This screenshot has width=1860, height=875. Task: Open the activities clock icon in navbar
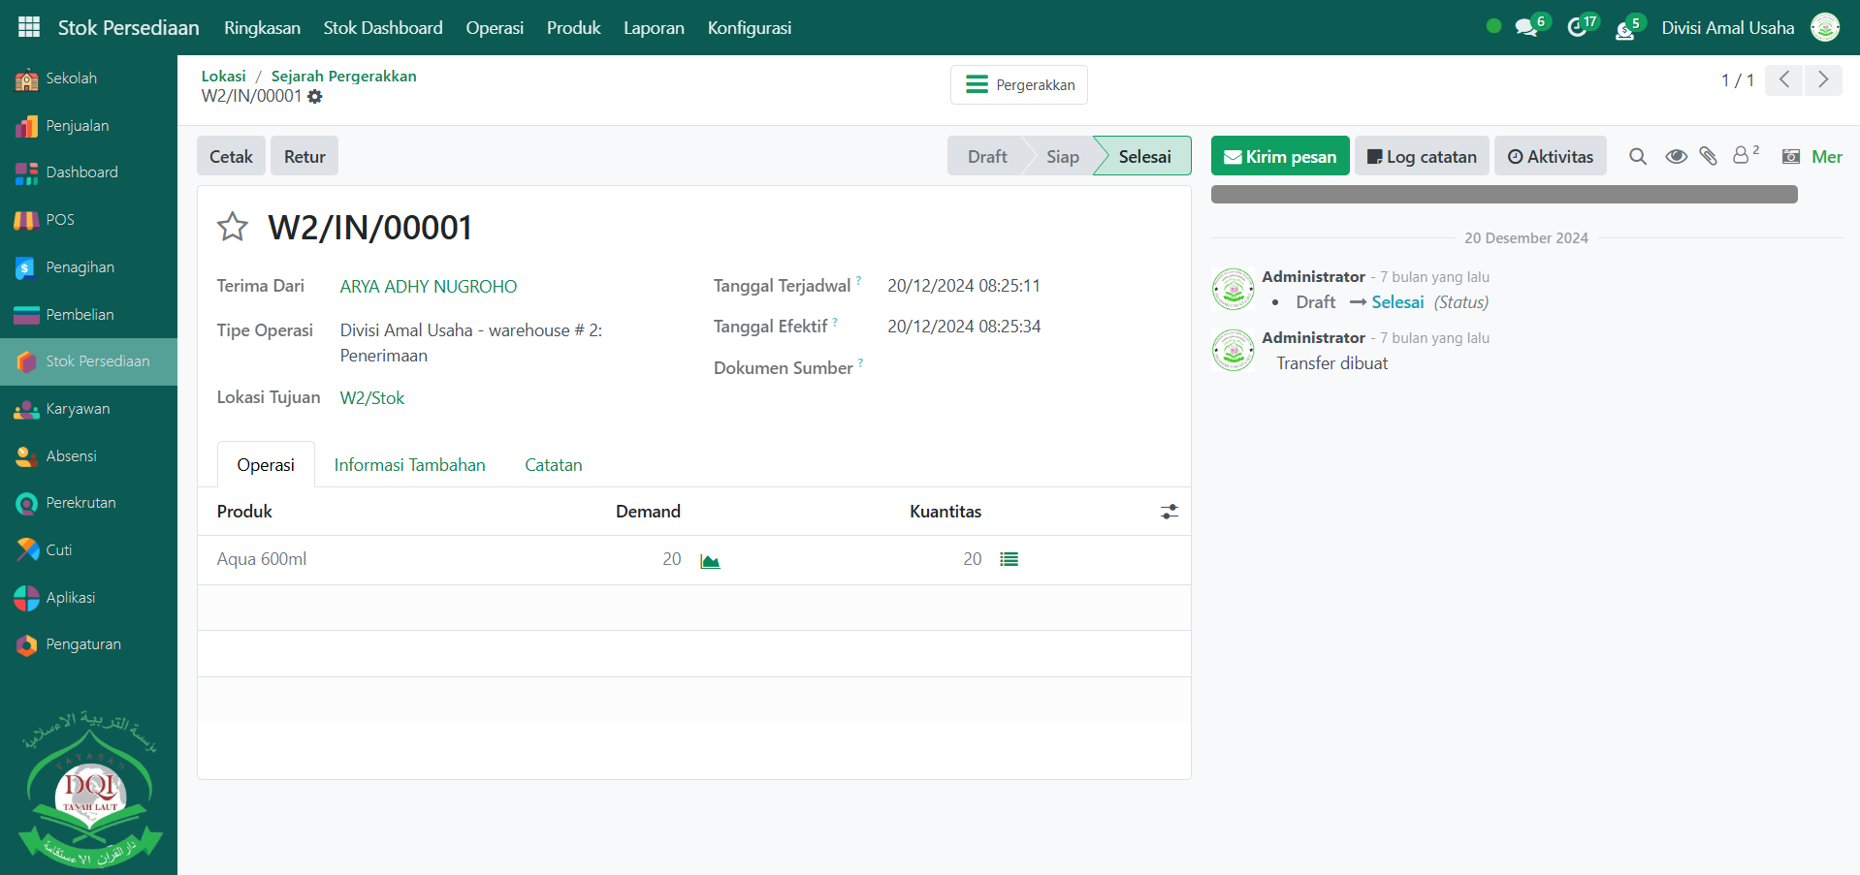coord(1579,27)
